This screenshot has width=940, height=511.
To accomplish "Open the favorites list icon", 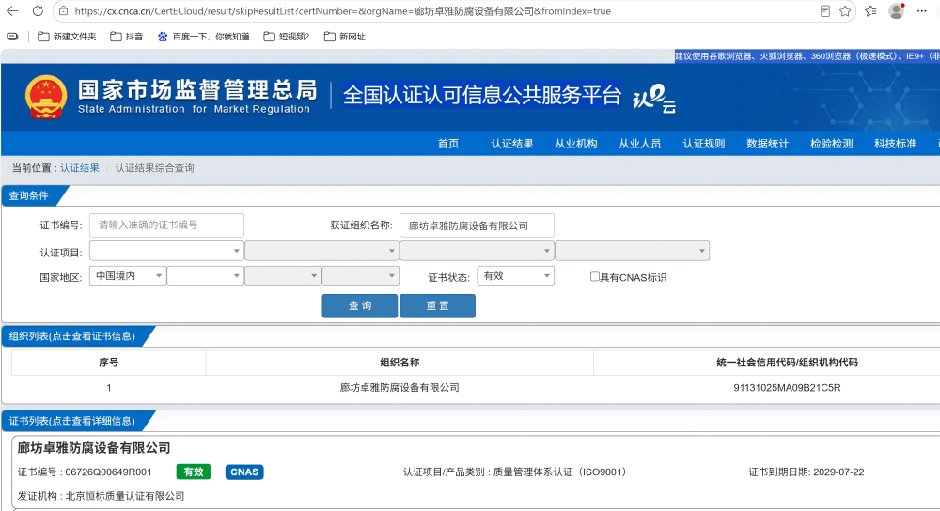I will tap(871, 10).
